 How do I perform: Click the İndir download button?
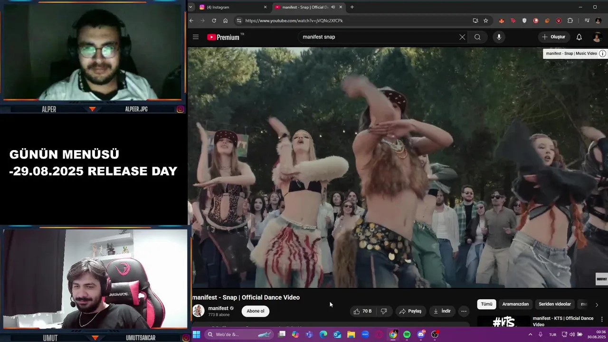click(x=442, y=311)
